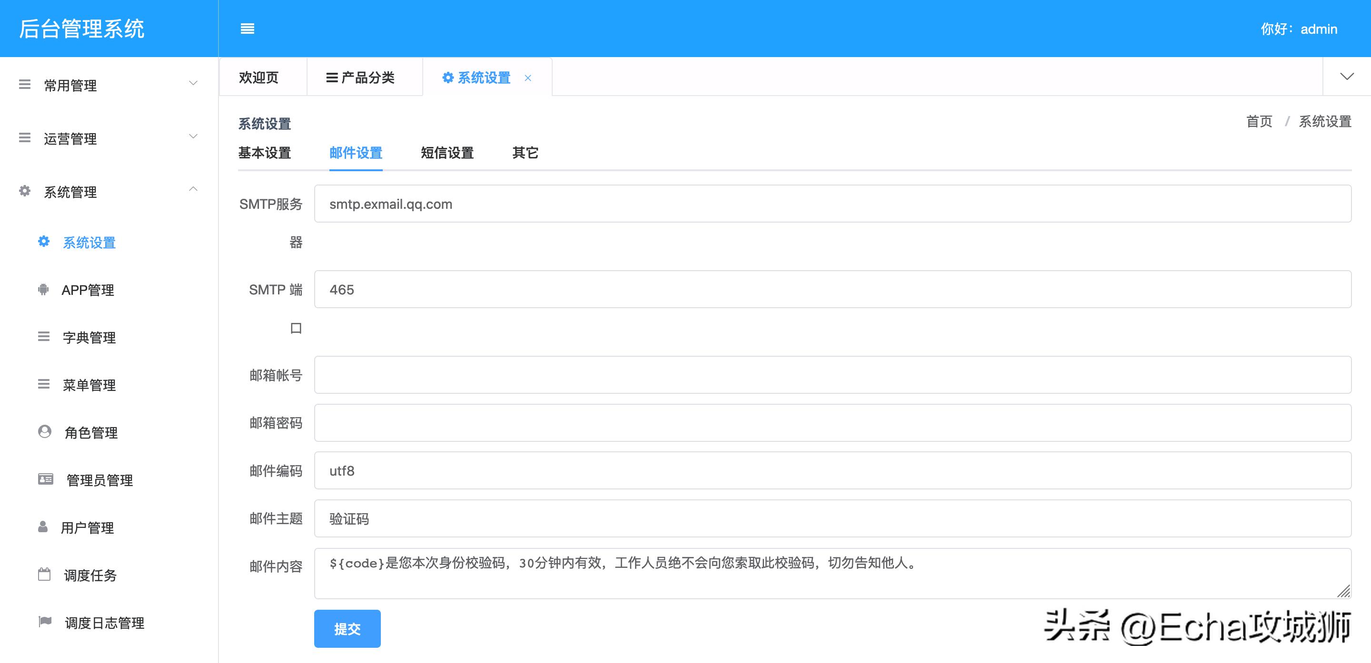Viewport: 1371px width, 663px height.
Task: Switch to the 基本设置 tab
Action: coord(265,154)
